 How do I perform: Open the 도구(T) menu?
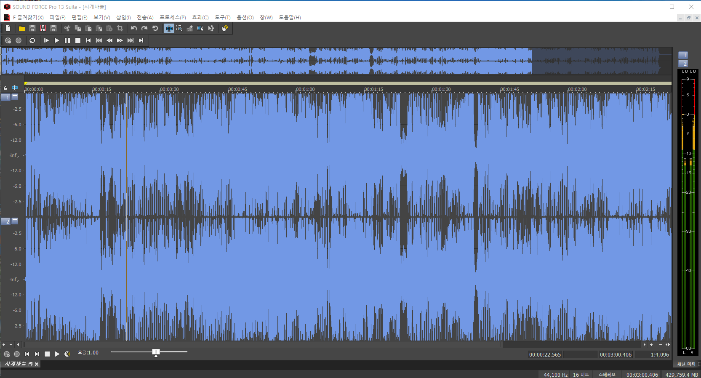pyautogui.click(x=223, y=17)
